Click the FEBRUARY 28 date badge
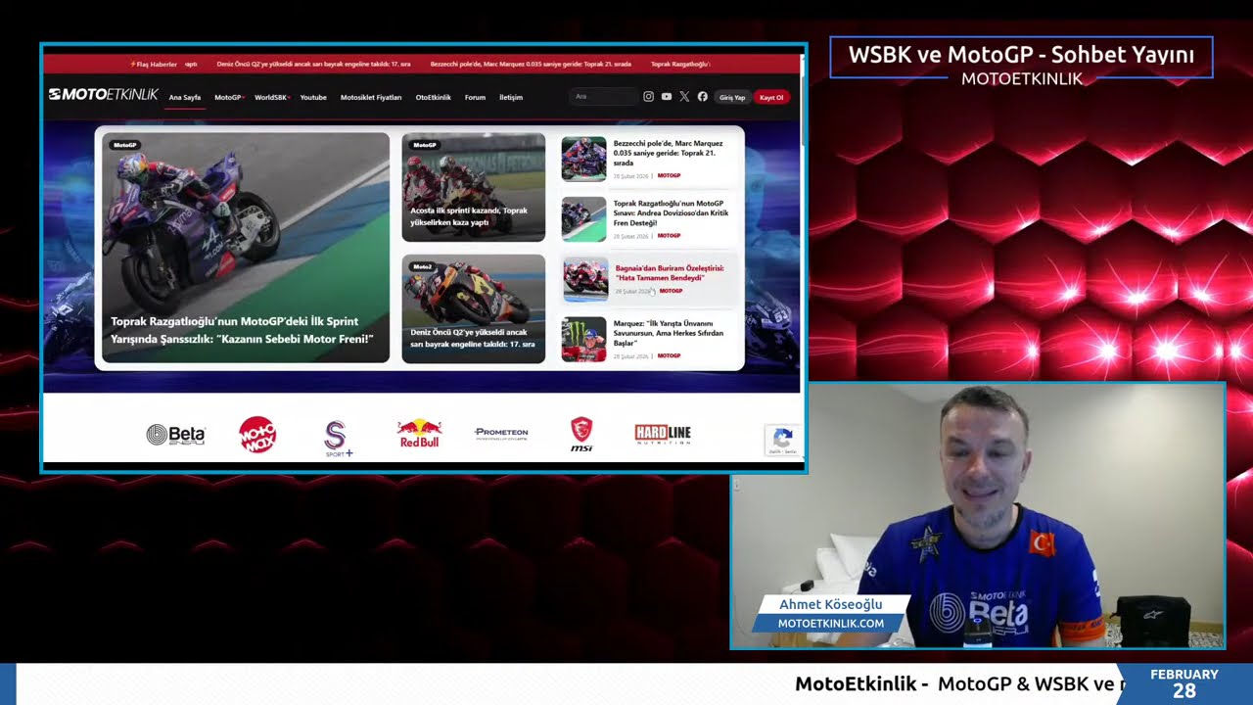The width and height of the screenshot is (1253, 705). click(1184, 683)
